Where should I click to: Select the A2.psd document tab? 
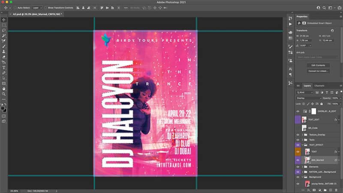click(x=36, y=14)
